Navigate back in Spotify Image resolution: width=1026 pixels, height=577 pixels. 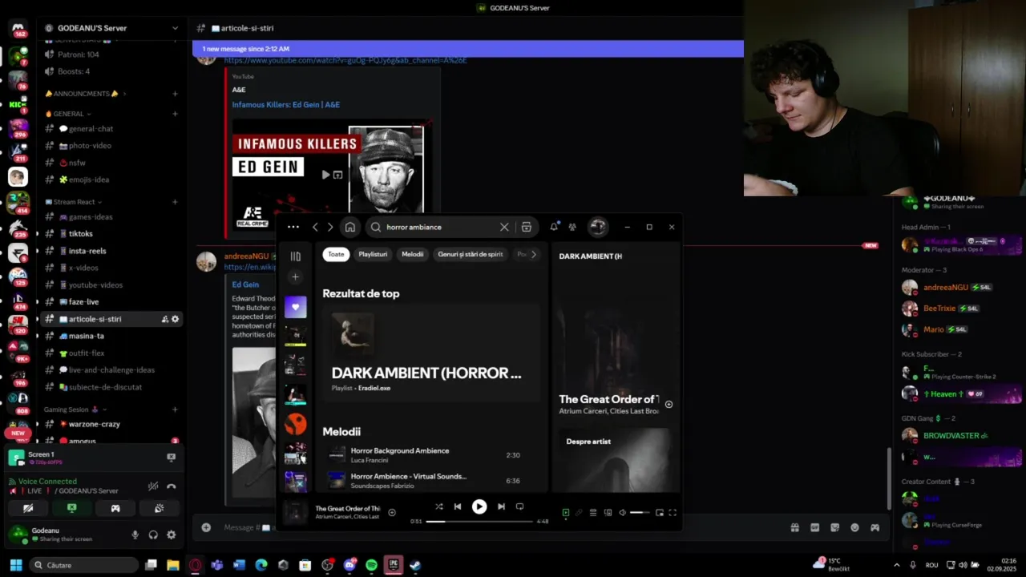click(x=315, y=227)
